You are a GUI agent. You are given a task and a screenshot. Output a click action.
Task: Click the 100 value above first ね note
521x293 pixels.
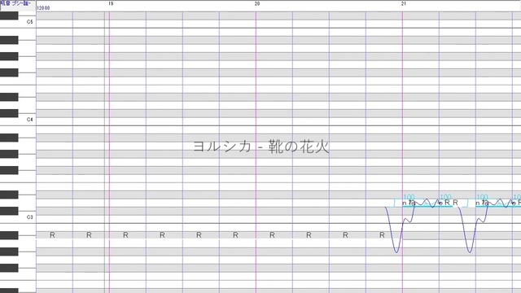(x=409, y=197)
